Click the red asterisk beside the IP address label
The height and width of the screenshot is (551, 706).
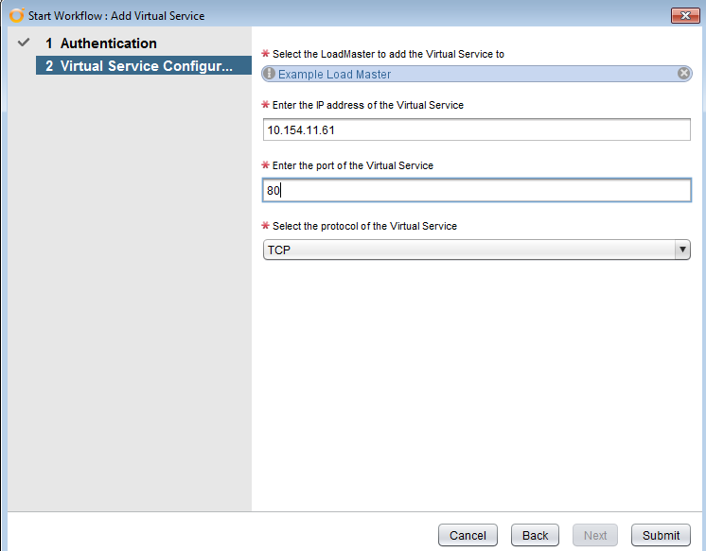pos(266,104)
